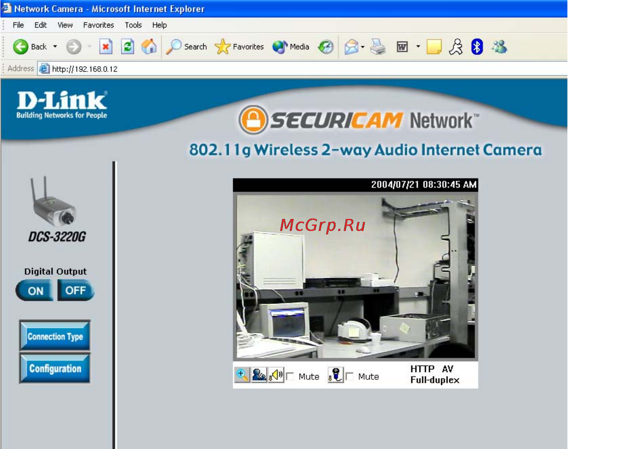Open the Favorites star toolbar button

click(x=239, y=47)
